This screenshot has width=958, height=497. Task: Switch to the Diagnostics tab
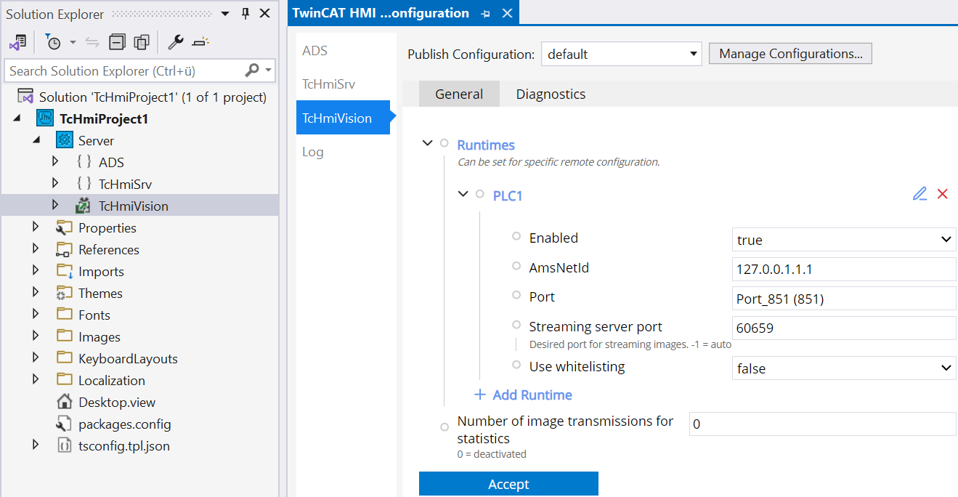[551, 94]
